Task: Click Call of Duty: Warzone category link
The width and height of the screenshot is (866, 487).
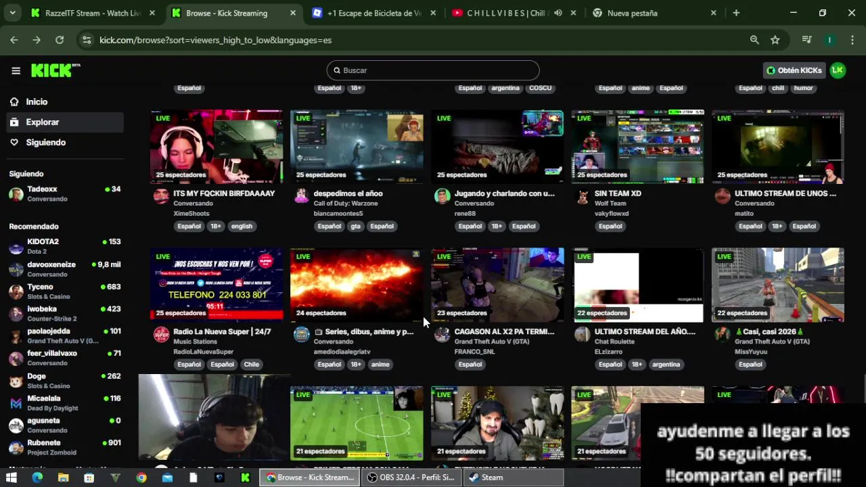Action: click(x=346, y=204)
